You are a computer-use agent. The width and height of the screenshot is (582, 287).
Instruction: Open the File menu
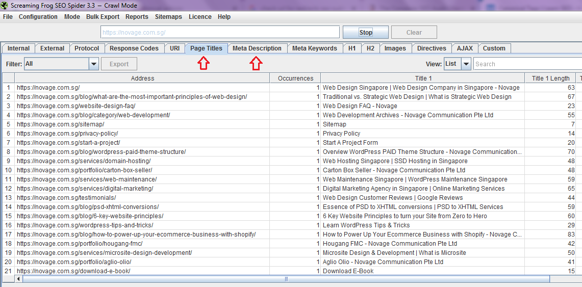[8, 17]
